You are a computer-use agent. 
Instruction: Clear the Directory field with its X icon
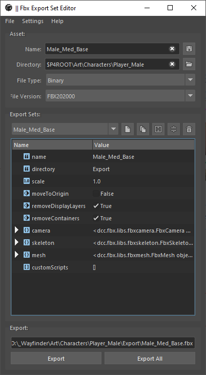click(172, 64)
